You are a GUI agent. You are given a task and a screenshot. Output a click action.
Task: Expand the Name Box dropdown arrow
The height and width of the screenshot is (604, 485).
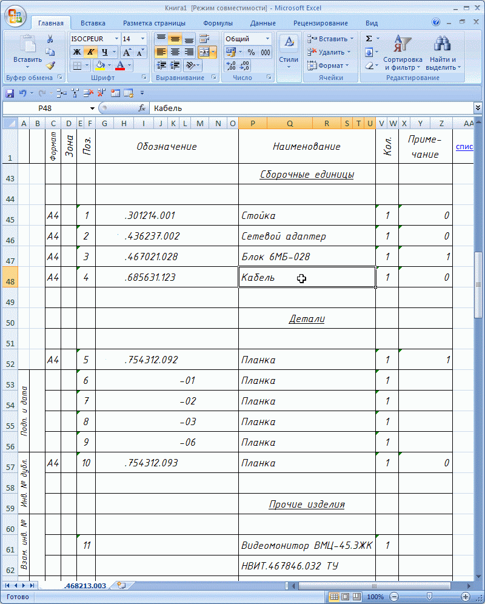pos(93,108)
